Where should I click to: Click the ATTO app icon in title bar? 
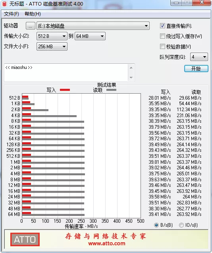coord(4,4)
